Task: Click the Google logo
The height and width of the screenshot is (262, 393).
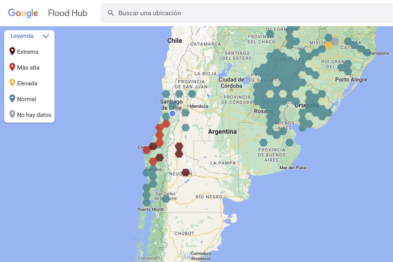Action: (23, 13)
